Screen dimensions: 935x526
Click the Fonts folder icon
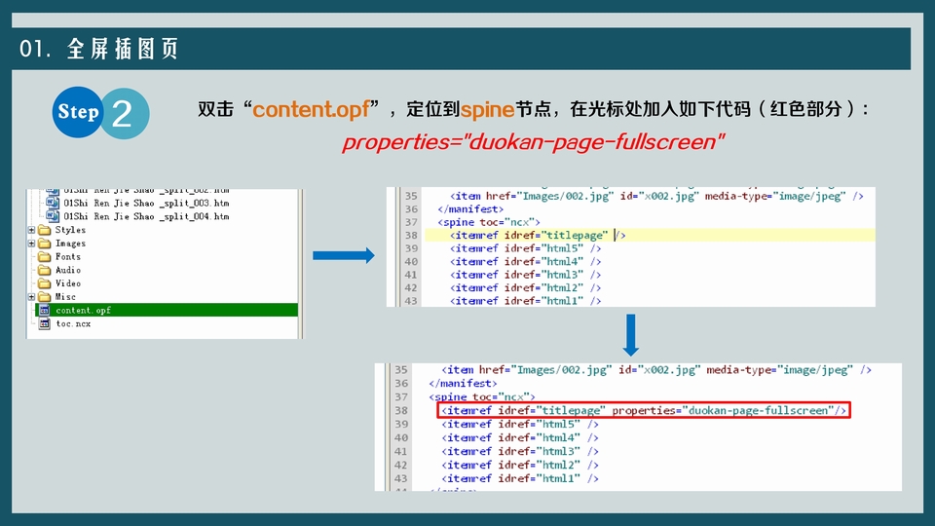click(44, 257)
